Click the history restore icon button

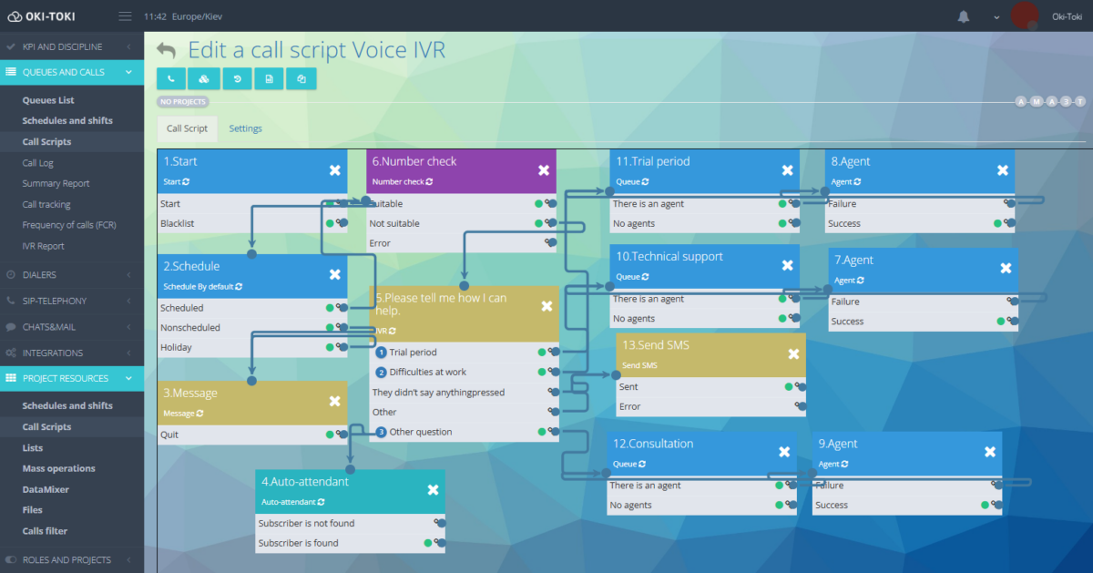pyautogui.click(x=236, y=79)
